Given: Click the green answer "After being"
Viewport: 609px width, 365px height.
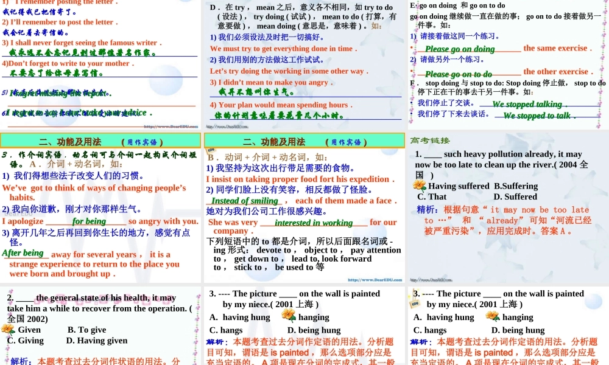Looking at the screenshot, I should pos(23,253).
